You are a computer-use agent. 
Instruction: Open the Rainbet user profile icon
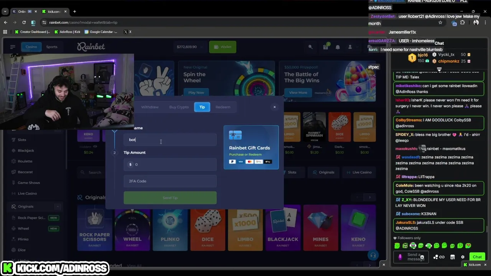350,47
